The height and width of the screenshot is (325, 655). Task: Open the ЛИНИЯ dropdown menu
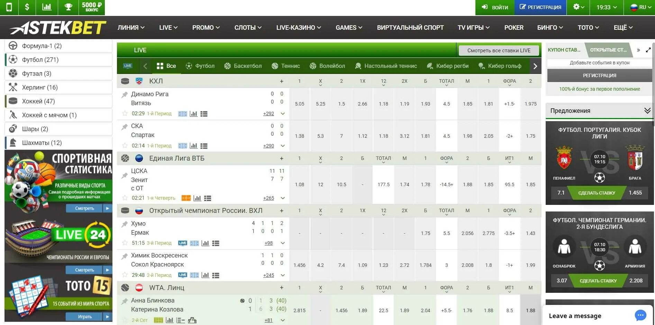[131, 28]
